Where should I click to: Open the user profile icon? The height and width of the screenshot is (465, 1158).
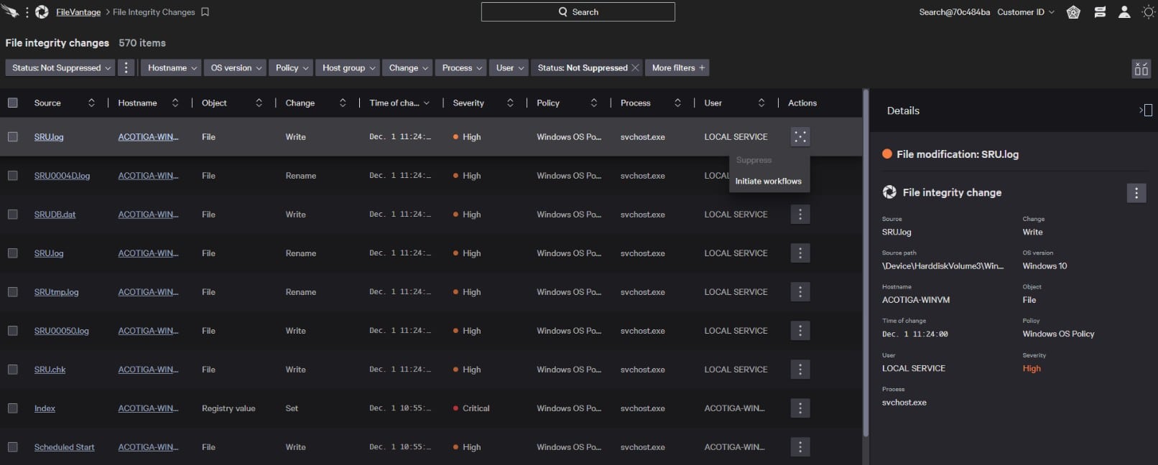pyautogui.click(x=1124, y=12)
